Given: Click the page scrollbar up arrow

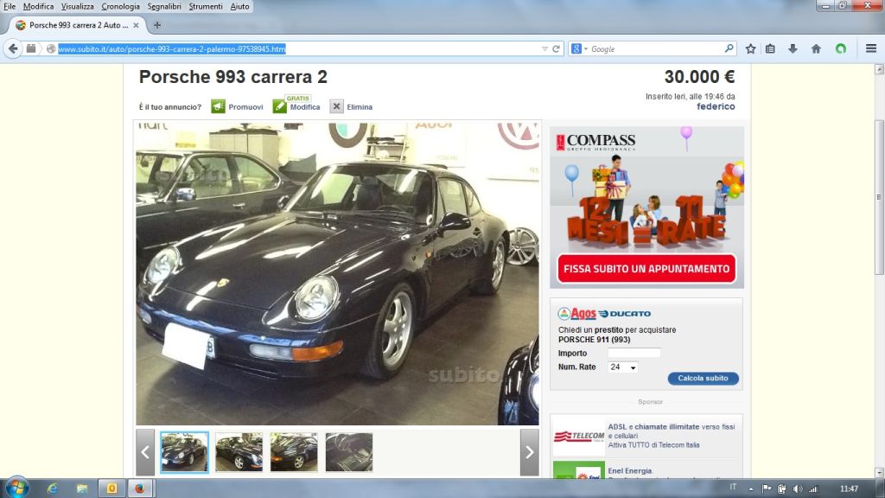Looking at the screenshot, I should (879, 69).
